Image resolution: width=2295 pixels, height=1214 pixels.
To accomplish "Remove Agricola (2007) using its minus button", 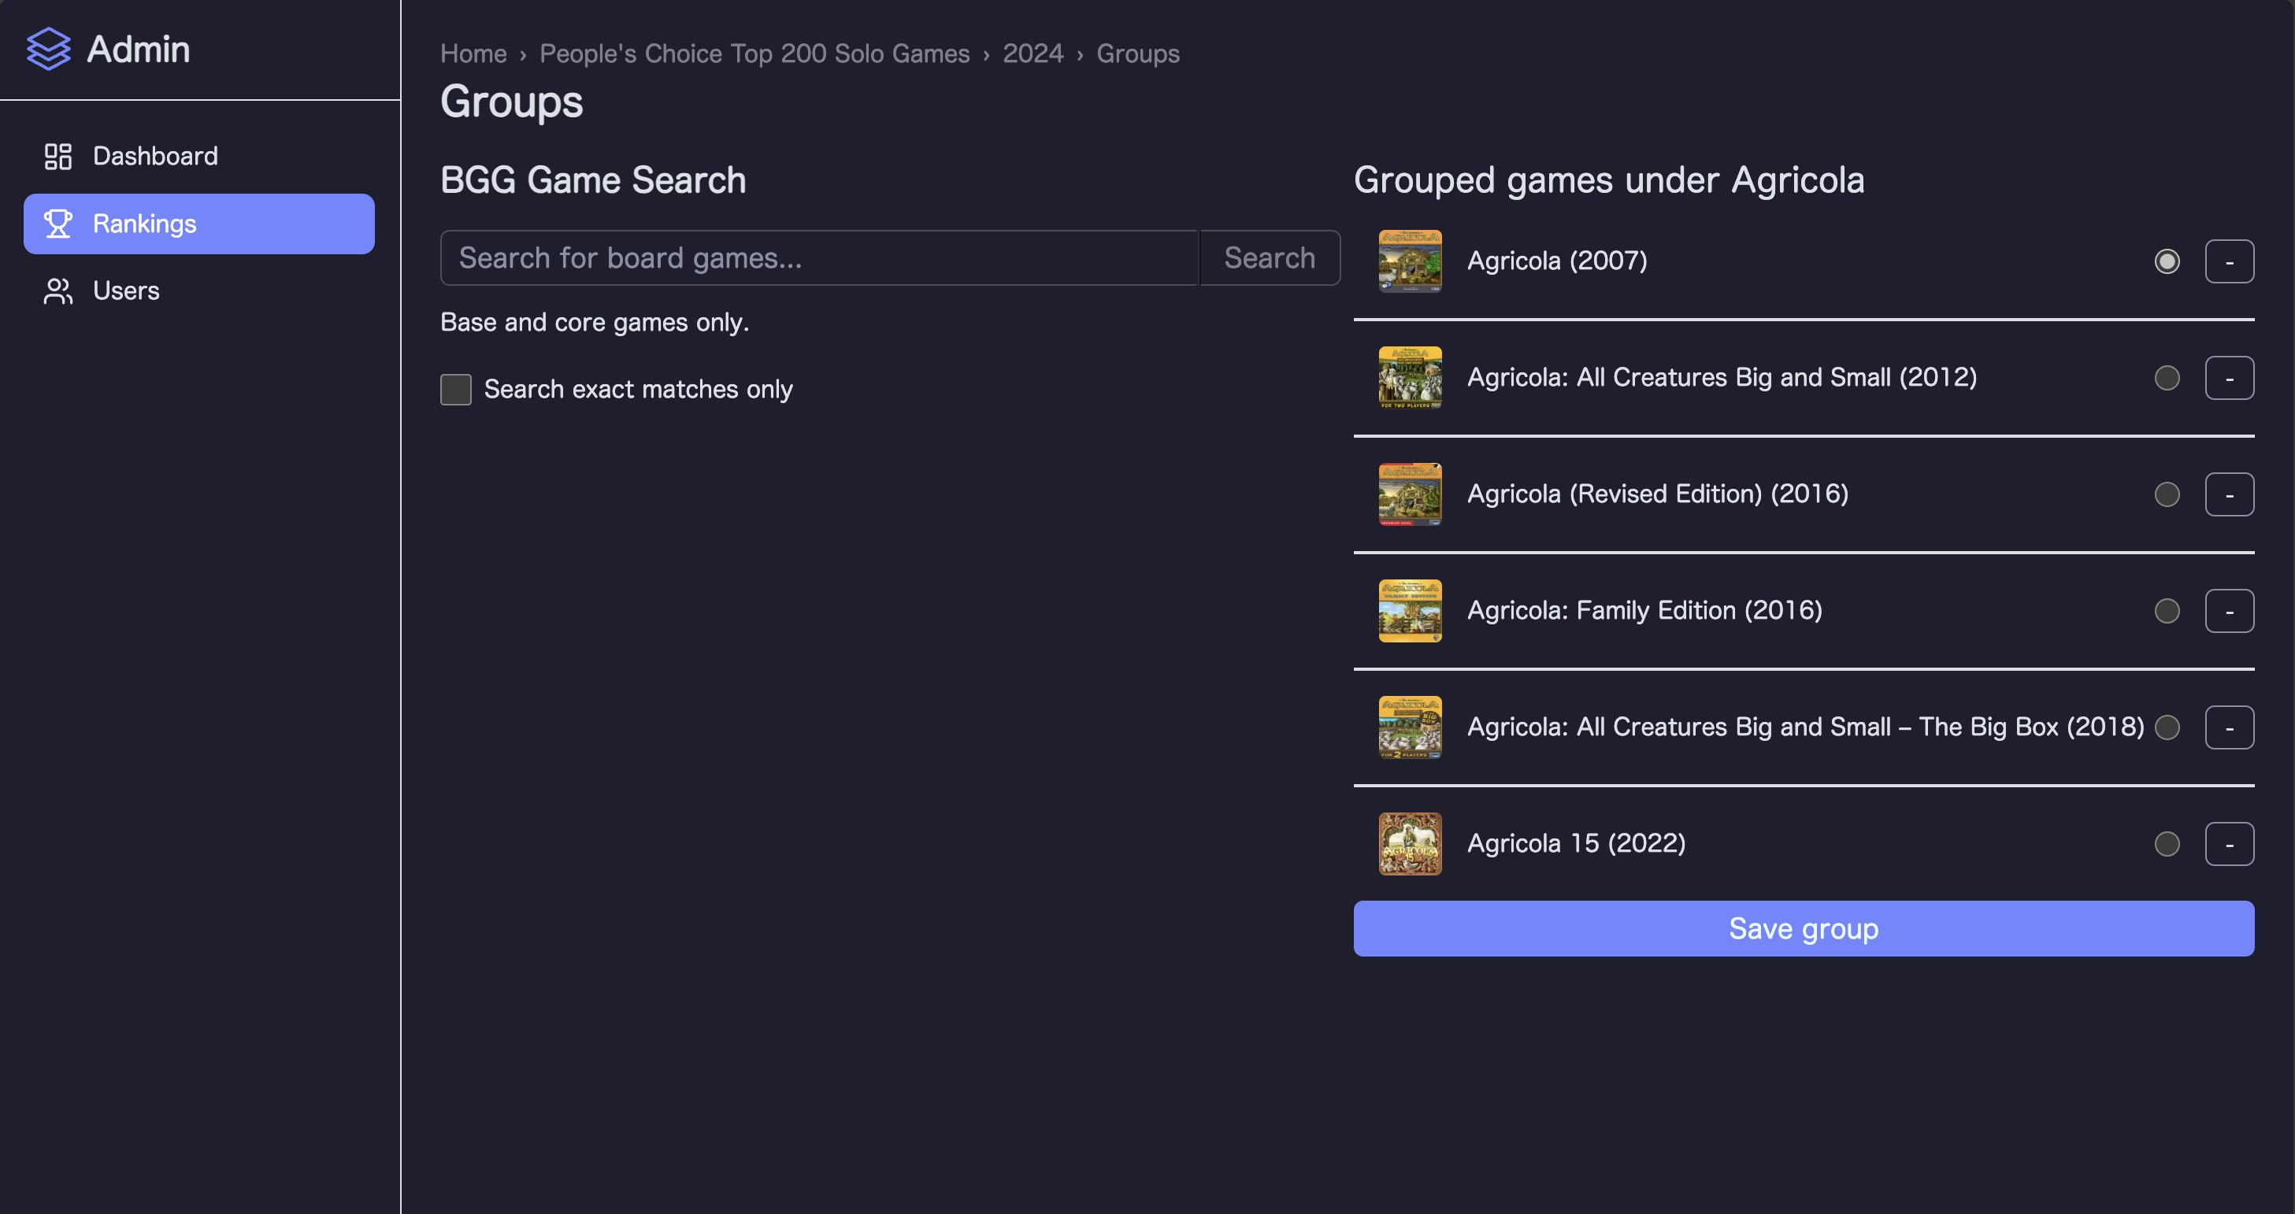I will point(2229,261).
